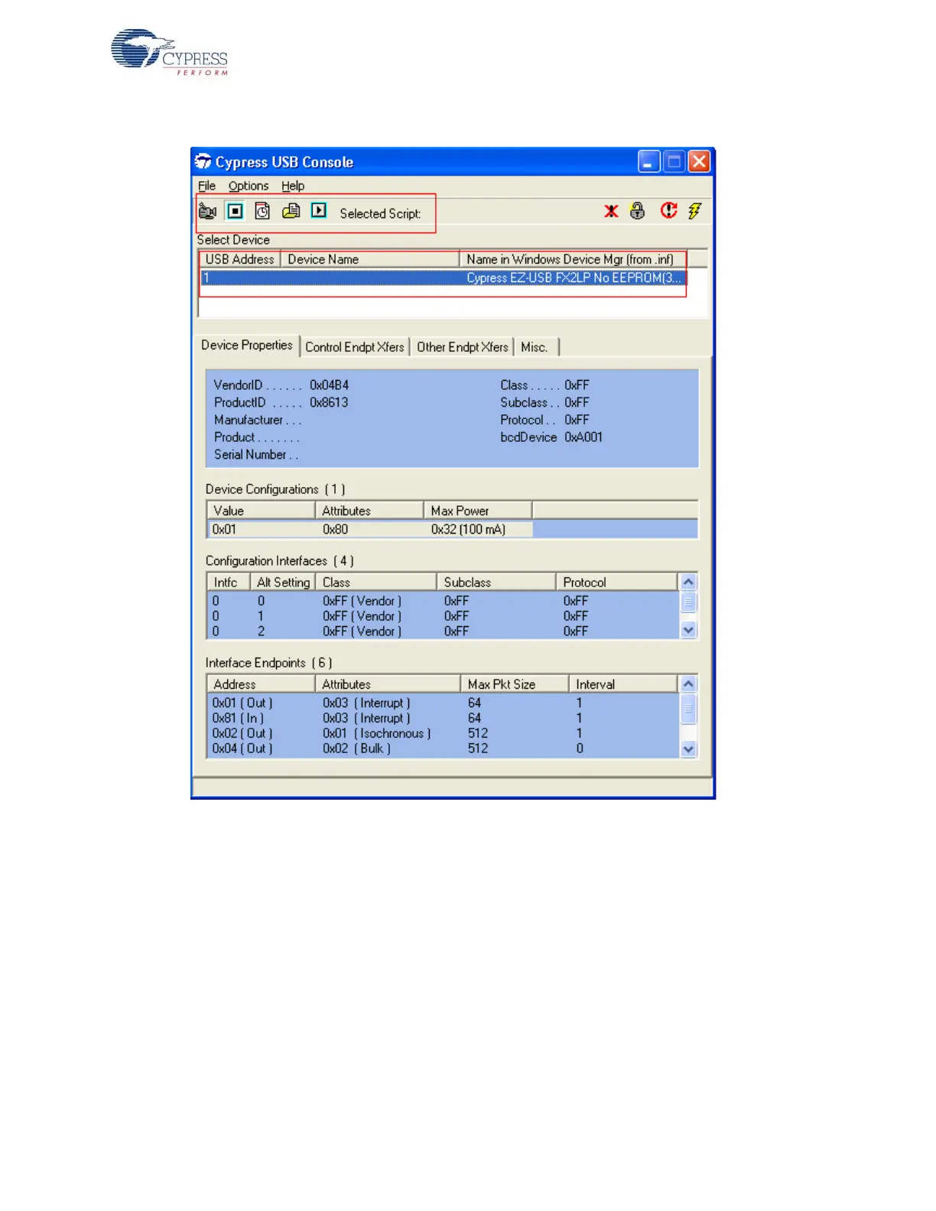Screen dimensions: 936x1211
Task: Click the padlock icon in toolbar
Action: click(x=637, y=211)
